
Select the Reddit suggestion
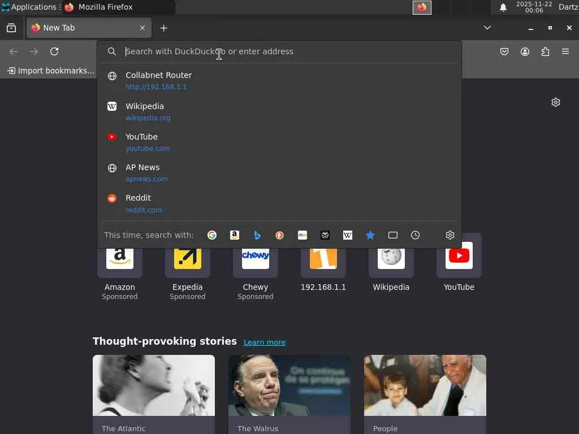279,203
